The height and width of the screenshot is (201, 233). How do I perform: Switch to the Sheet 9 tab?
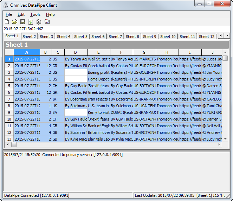(150, 37)
